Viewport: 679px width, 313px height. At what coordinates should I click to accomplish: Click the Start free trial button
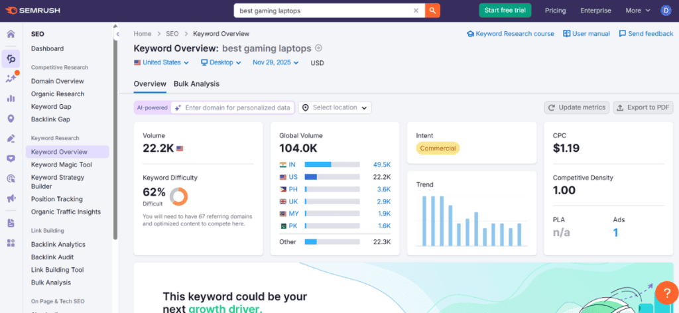pyautogui.click(x=505, y=11)
